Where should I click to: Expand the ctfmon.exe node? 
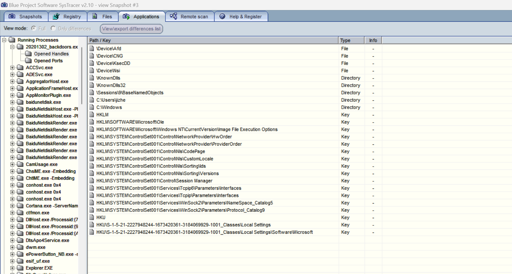click(12, 213)
